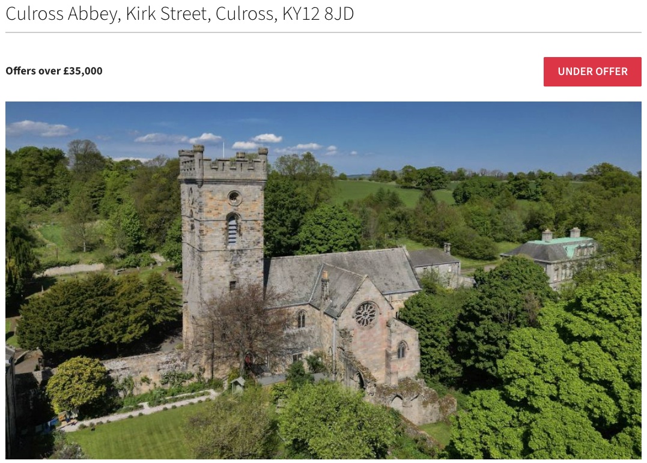The width and height of the screenshot is (647, 463).
Task: Click the louvred arched belfry window
Action: point(232,229)
